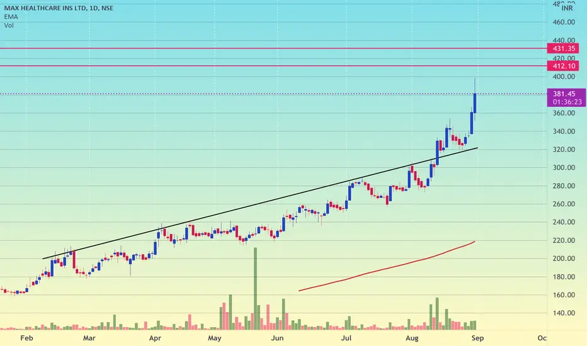Click the 400.00 price axis label

click(564, 77)
